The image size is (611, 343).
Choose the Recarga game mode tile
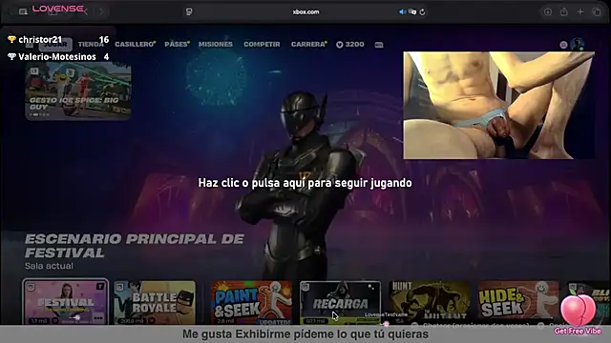pyautogui.click(x=340, y=303)
